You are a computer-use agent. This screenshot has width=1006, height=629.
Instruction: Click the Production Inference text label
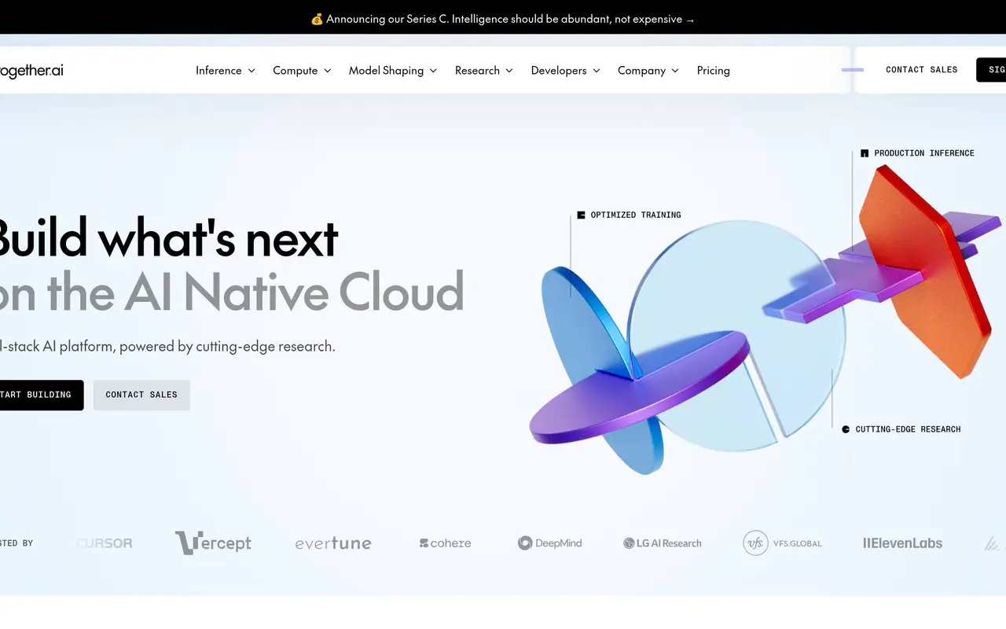(924, 153)
